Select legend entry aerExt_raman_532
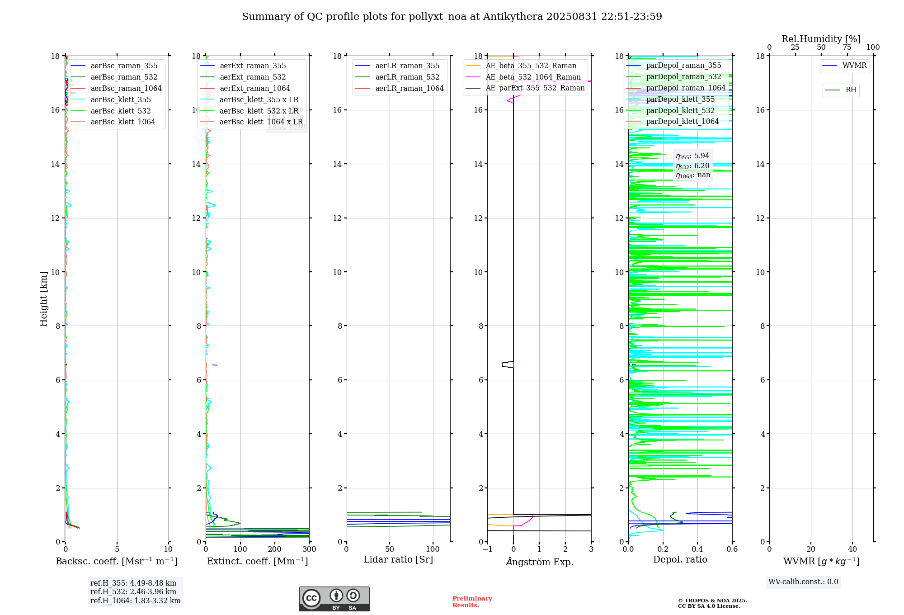 tap(243, 77)
